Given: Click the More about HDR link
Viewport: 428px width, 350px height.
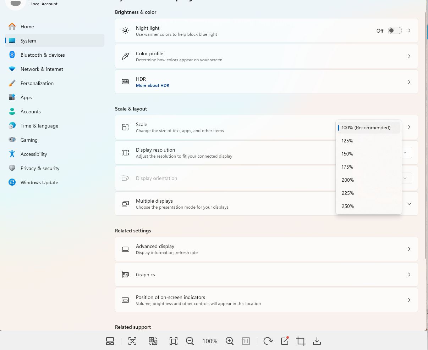Looking at the screenshot, I should [x=153, y=85].
